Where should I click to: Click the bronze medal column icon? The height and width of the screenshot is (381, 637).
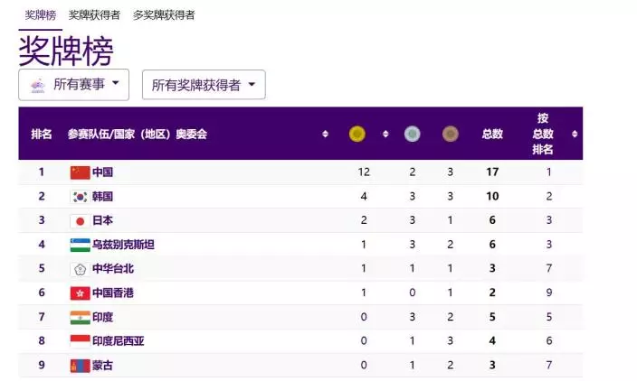[450, 134]
